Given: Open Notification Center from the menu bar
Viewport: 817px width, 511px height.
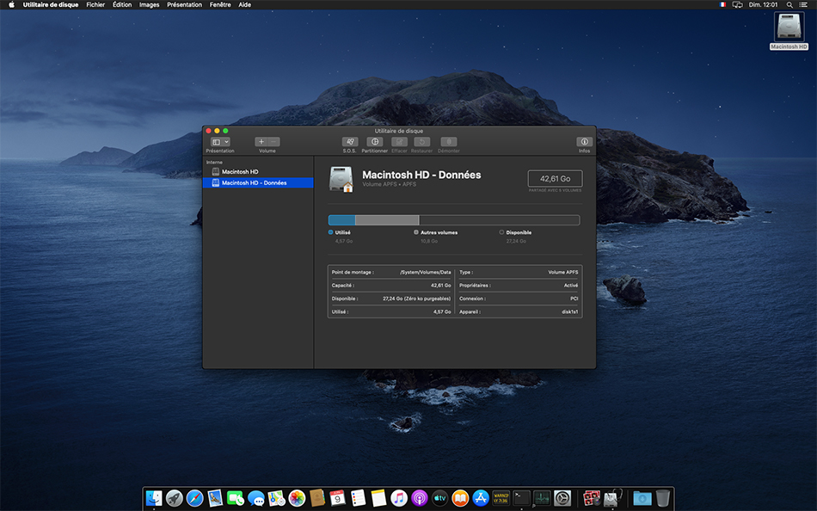Looking at the screenshot, I should pyautogui.click(x=803, y=4).
